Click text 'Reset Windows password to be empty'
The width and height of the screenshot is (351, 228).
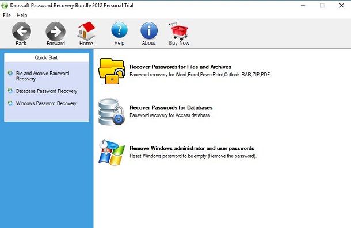[x=168, y=156]
